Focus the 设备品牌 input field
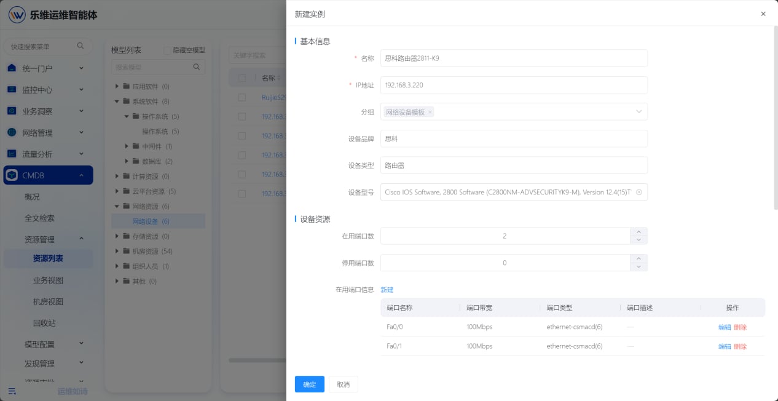 point(514,139)
